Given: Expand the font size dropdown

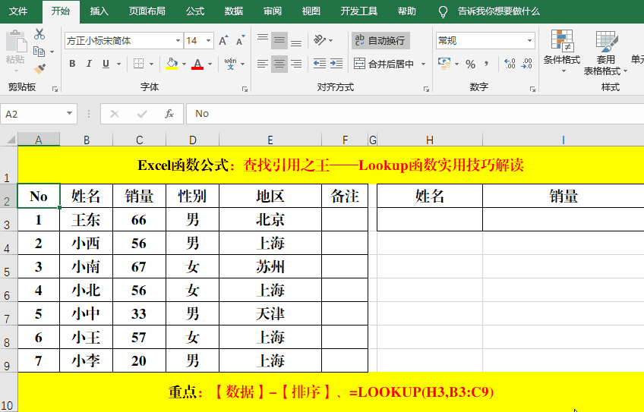Looking at the screenshot, I should tap(209, 41).
